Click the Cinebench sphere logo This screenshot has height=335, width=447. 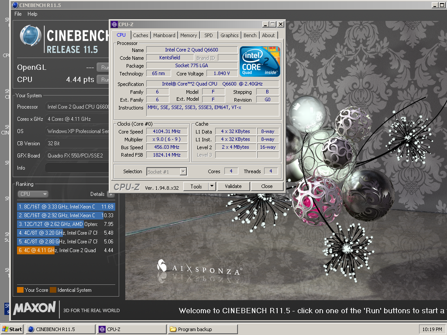30,36
